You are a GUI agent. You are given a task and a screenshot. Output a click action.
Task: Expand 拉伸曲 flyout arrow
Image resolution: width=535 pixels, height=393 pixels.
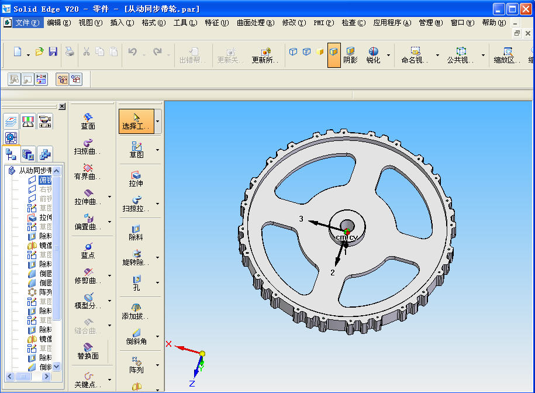109,196
